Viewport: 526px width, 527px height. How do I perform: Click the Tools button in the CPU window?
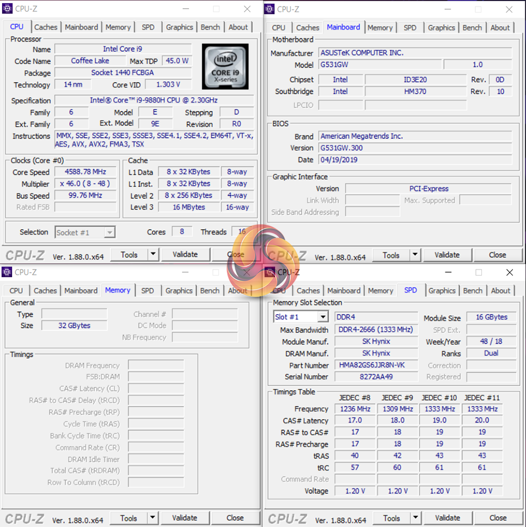[x=130, y=254]
